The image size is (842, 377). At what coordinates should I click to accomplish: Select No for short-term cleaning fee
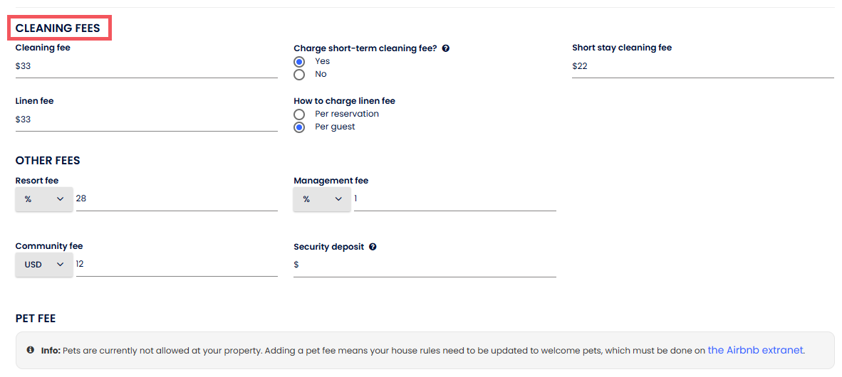point(299,75)
